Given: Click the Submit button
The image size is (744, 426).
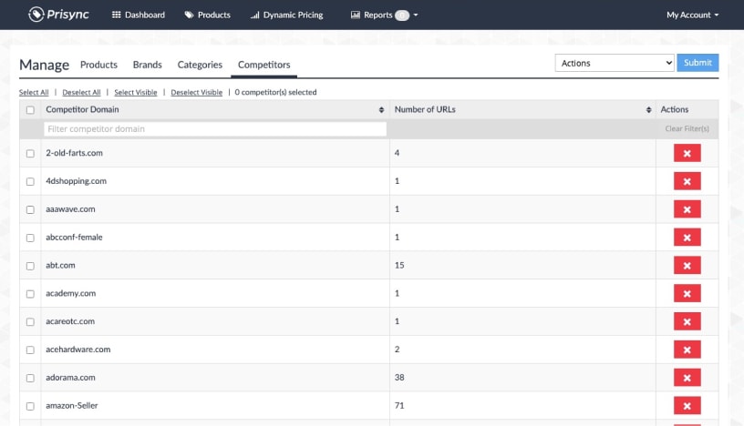Looking at the screenshot, I should 697,63.
